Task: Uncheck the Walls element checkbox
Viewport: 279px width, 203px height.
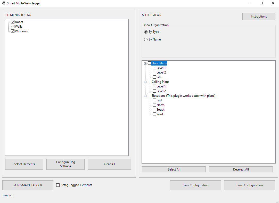Action: point(13,26)
